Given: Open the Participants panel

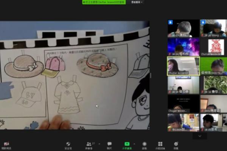Looking at the screenshot, I should click(89, 143).
